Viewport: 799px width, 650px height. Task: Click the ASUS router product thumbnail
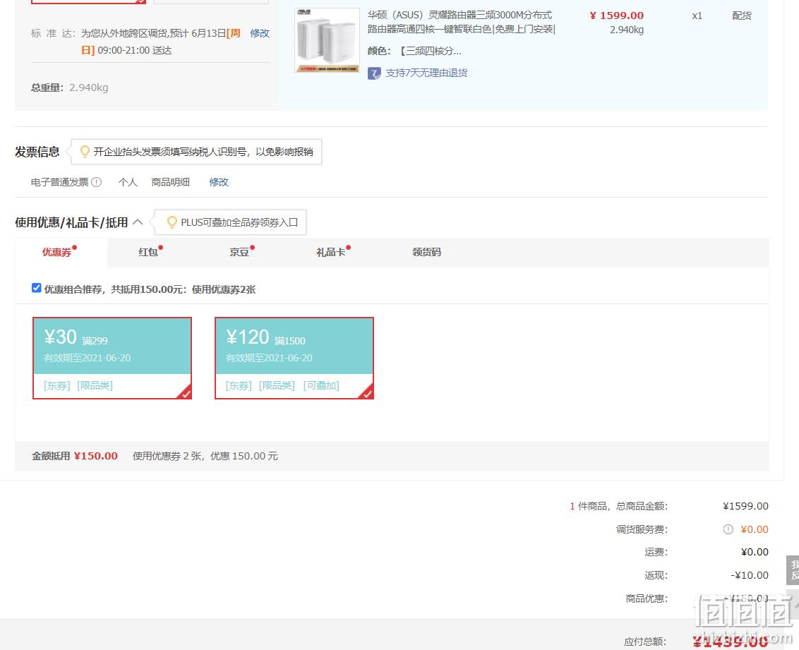pyautogui.click(x=327, y=40)
